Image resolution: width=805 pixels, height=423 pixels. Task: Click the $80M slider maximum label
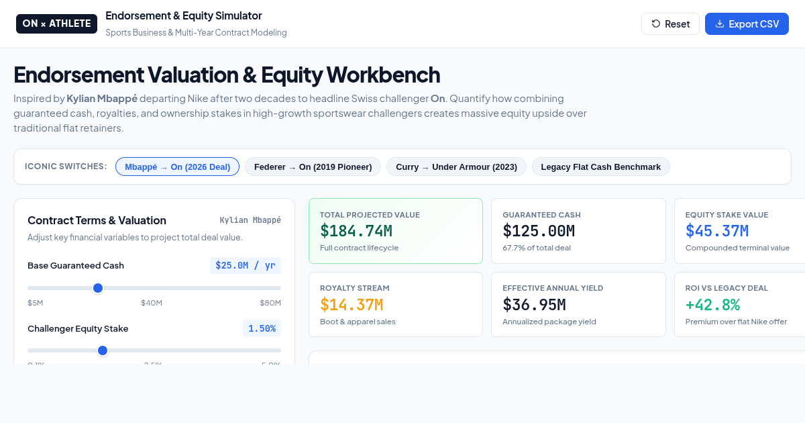270,303
